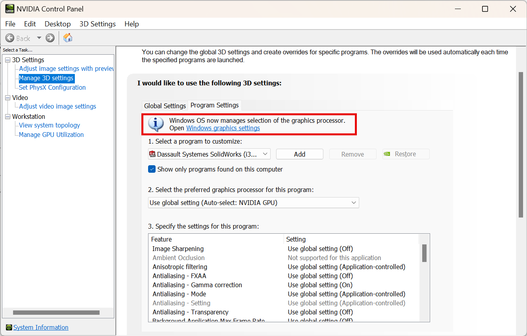
Task: Open the Back button's dropdown arrow
Action: coord(38,38)
